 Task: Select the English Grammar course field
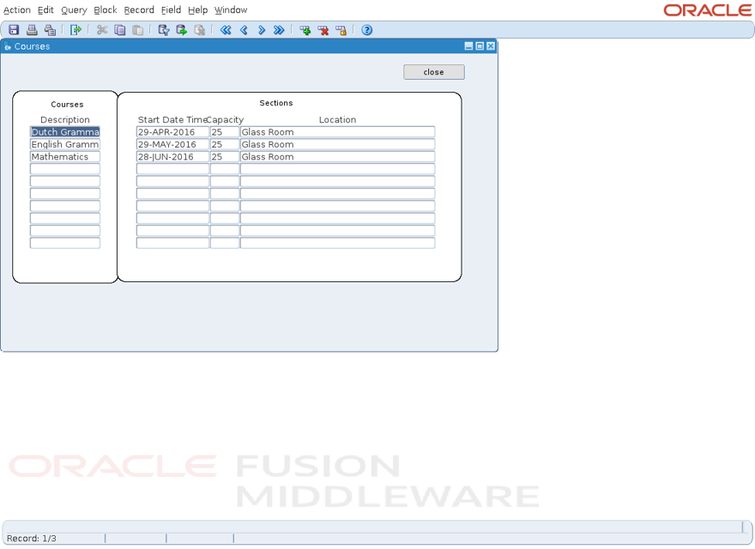(x=65, y=144)
